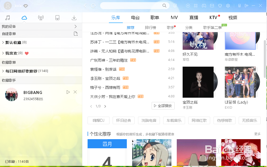Go back with the left arrow
Viewport: 267px width, 167px height.
pyautogui.click(x=85, y=6)
